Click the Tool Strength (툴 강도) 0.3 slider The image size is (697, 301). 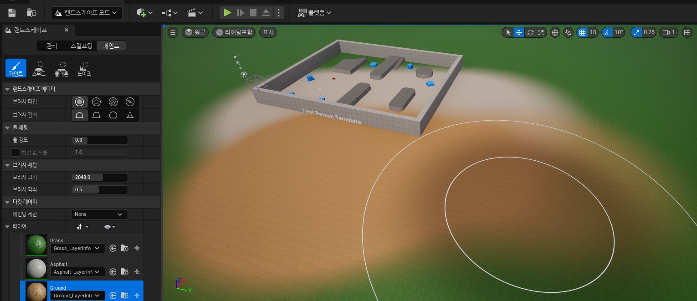(x=100, y=140)
